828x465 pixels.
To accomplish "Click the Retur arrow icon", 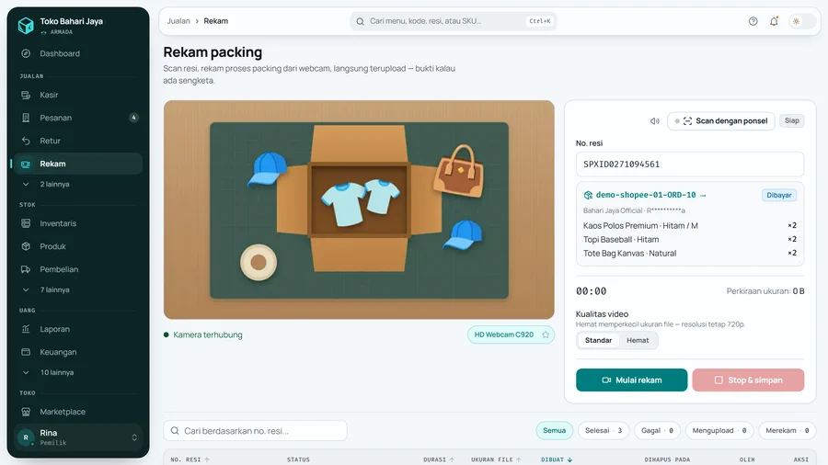I will [x=26, y=141].
